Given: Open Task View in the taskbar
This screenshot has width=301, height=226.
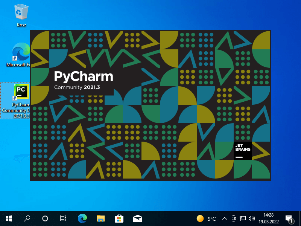Looking at the screenshot, I should point(63,218).
